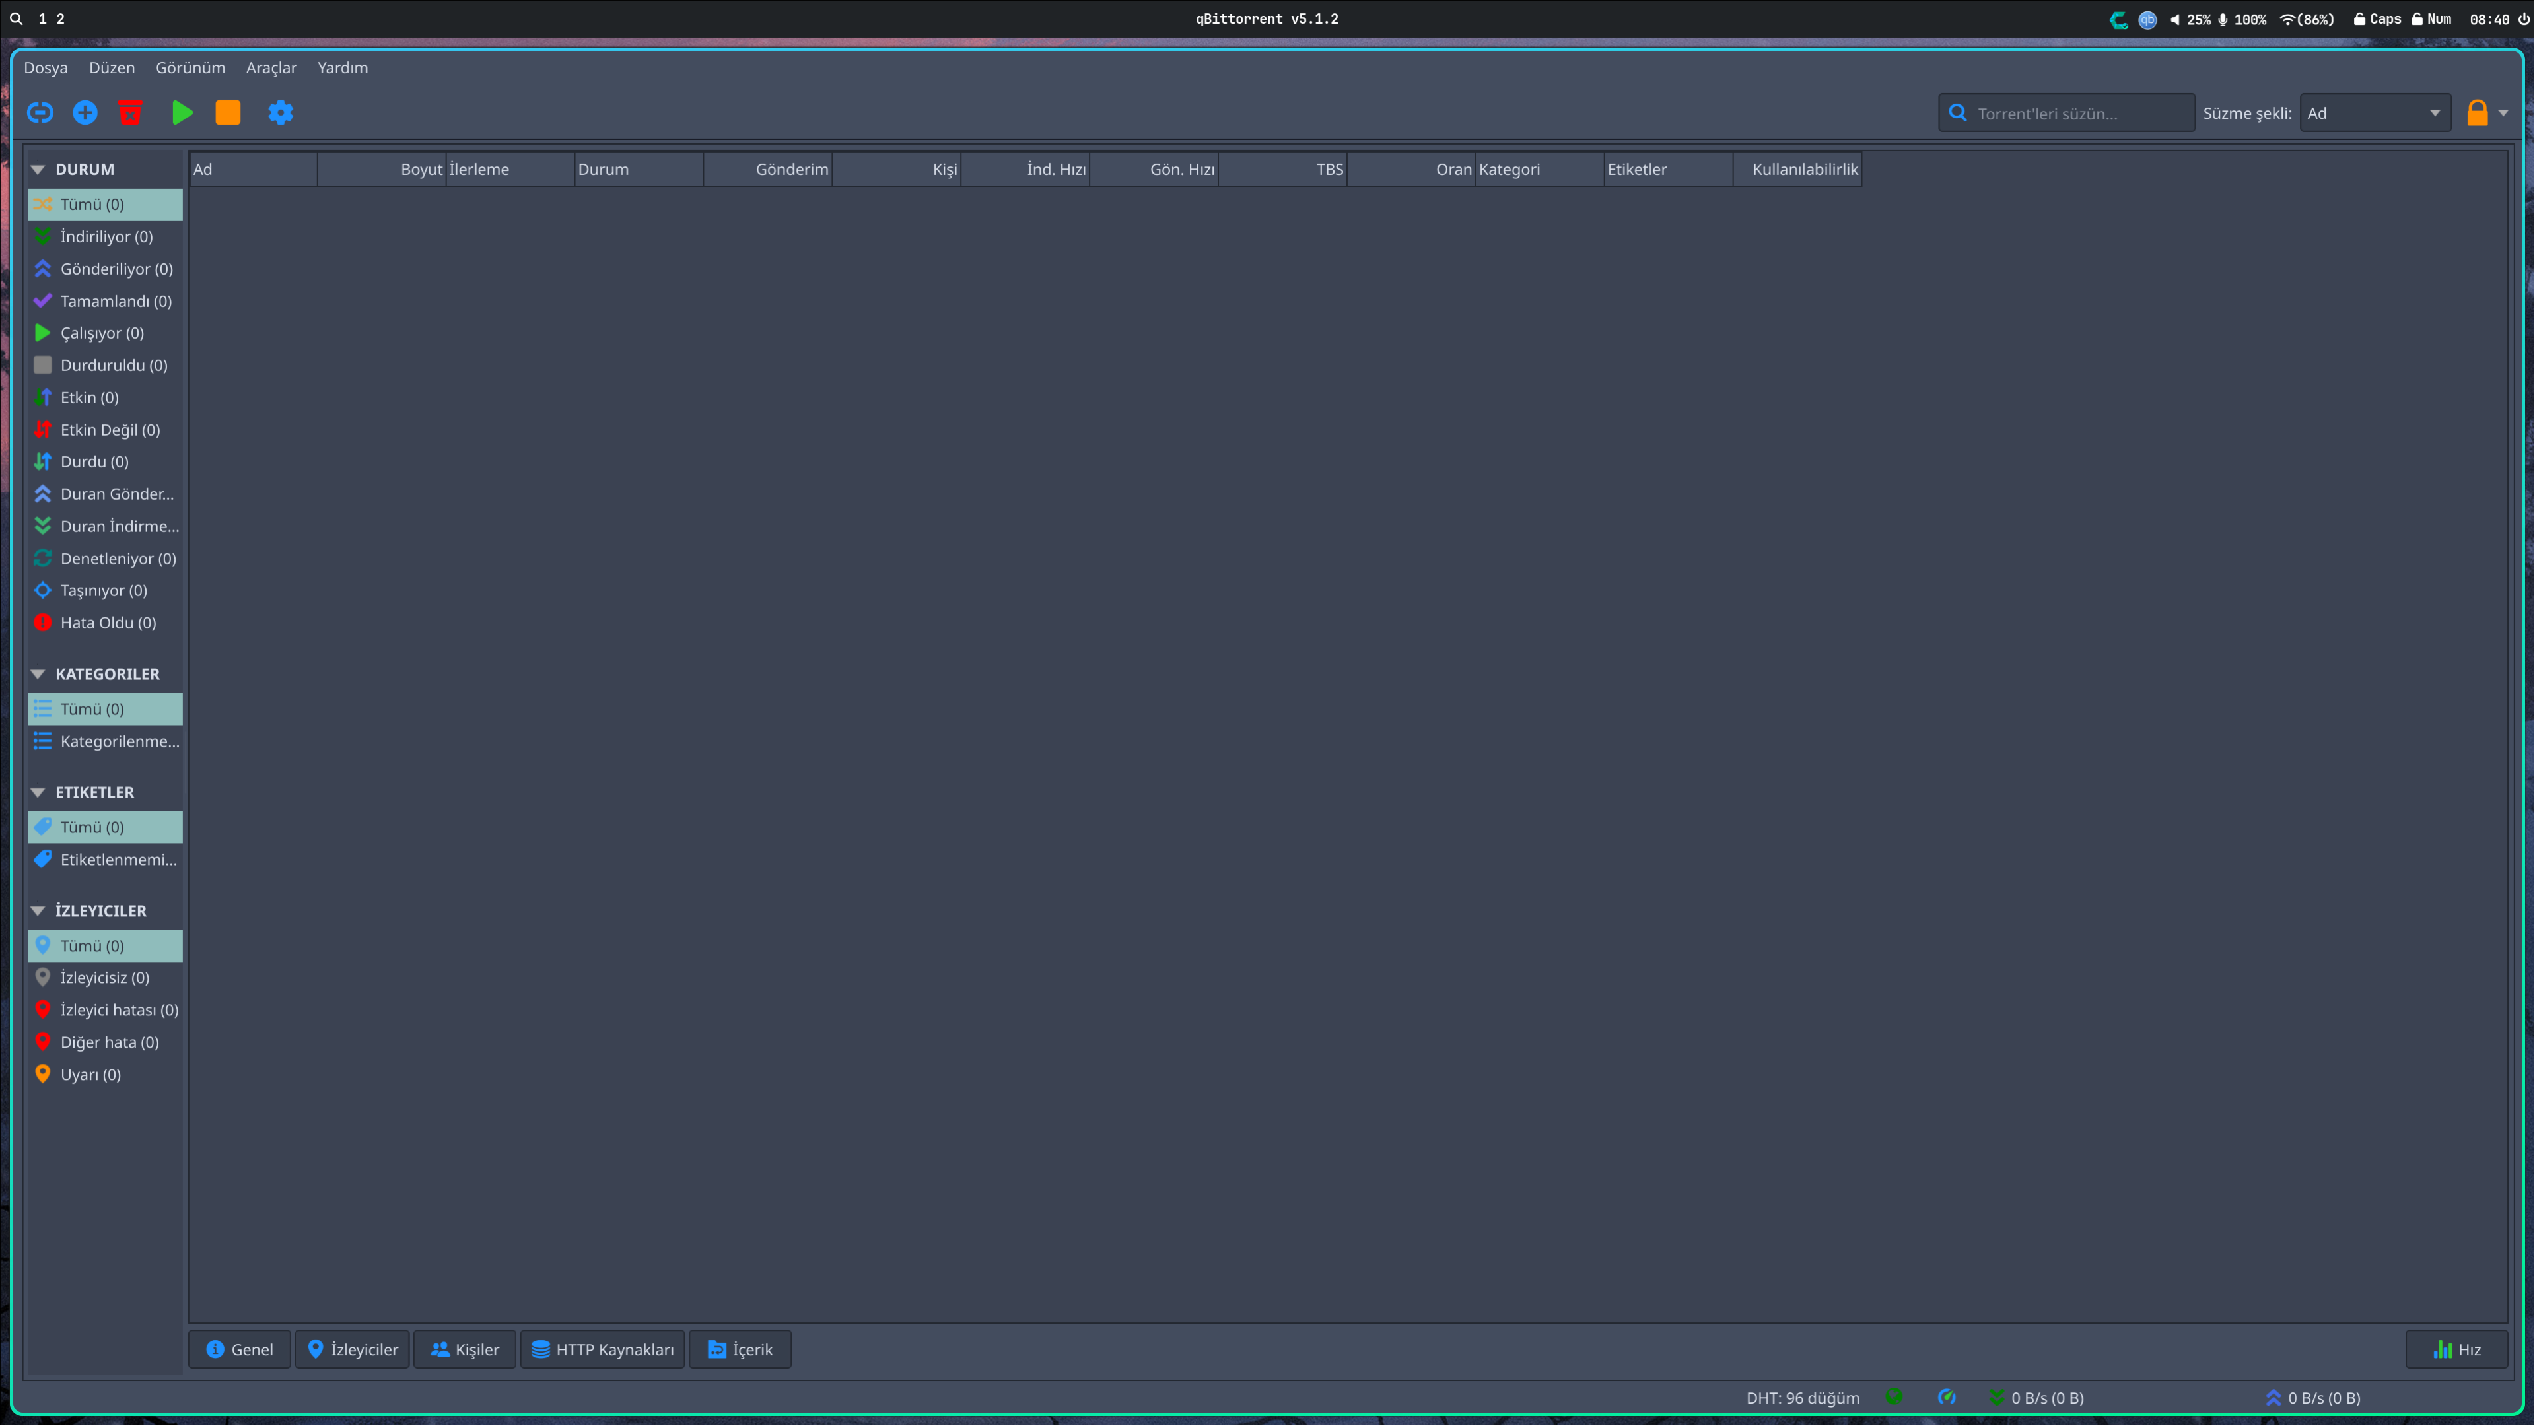This screenshot has width=2535, height=1426.
Task: Open the 'Süzme şekli' combo box
Action: (2375, 113)
